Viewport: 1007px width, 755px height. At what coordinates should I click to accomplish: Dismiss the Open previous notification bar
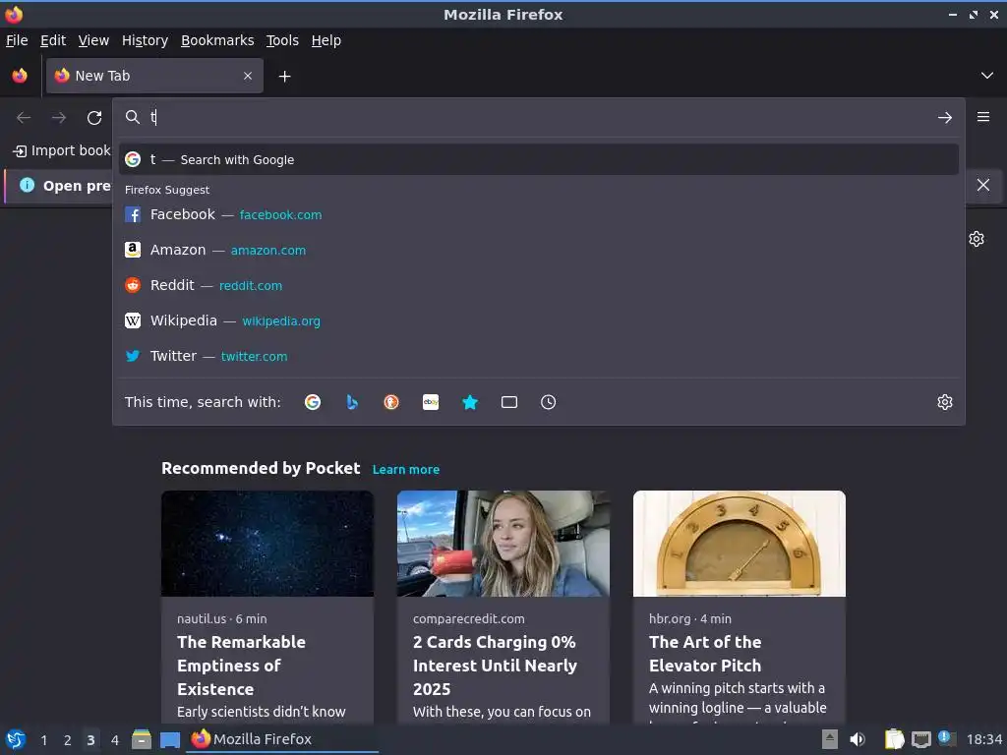coord(983,185)
